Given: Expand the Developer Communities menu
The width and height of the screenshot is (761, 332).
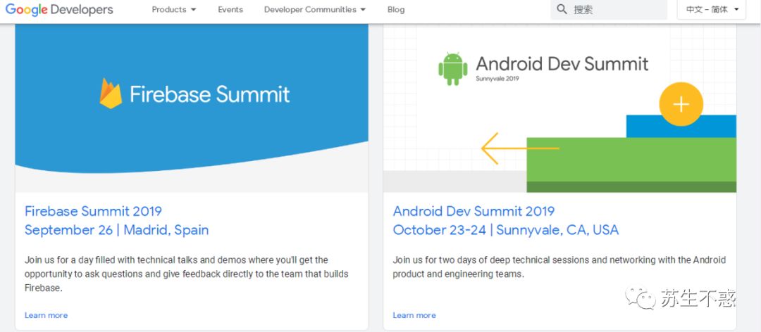Looking at the screenshot, I should (315, 9).
